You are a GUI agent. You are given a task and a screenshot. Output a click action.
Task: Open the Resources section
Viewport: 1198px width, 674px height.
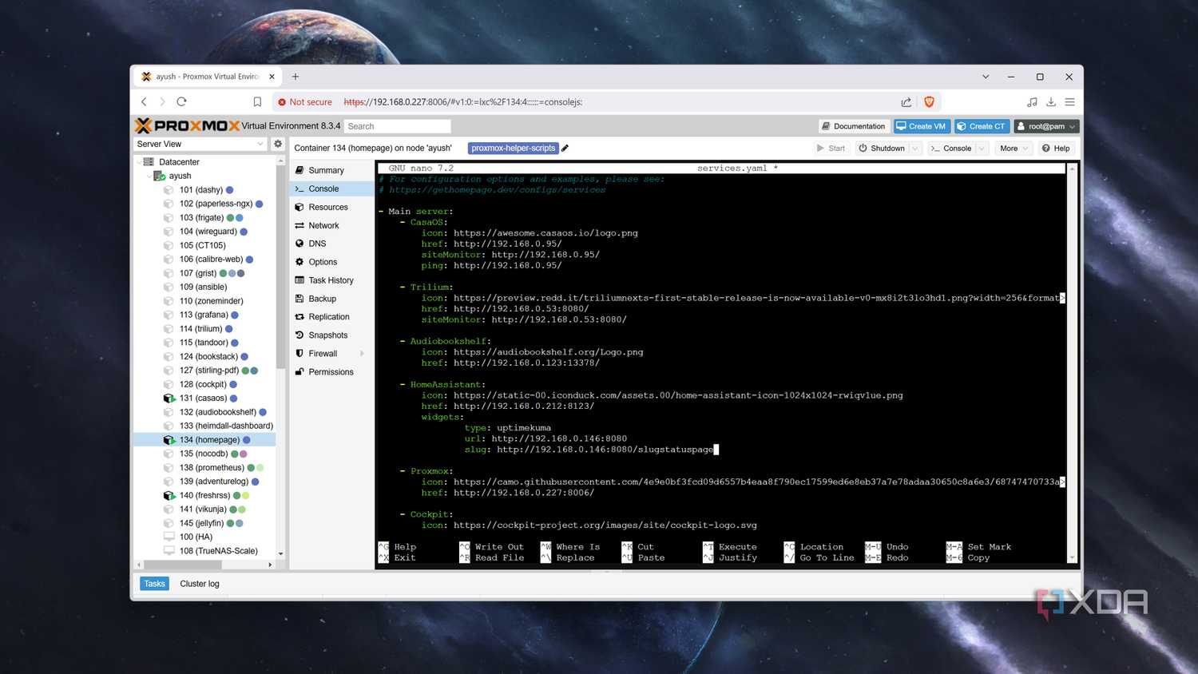pyautogui.click(x=327, y=207)
